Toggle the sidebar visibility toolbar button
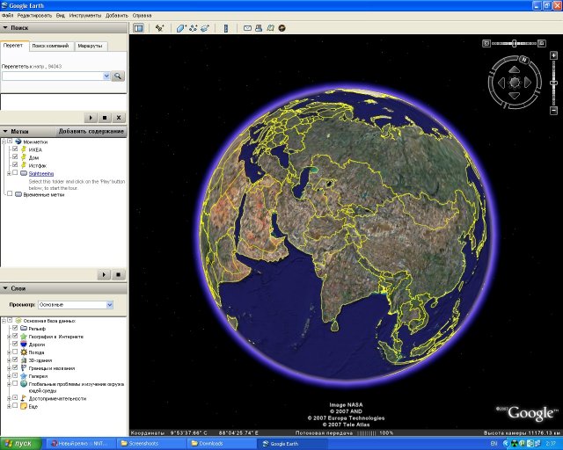Viewport: 563px width, 450px height. click(138, 28)
